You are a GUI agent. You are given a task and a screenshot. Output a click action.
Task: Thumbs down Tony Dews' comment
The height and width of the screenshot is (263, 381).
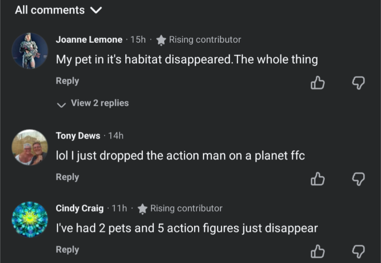tap(358, 179)
